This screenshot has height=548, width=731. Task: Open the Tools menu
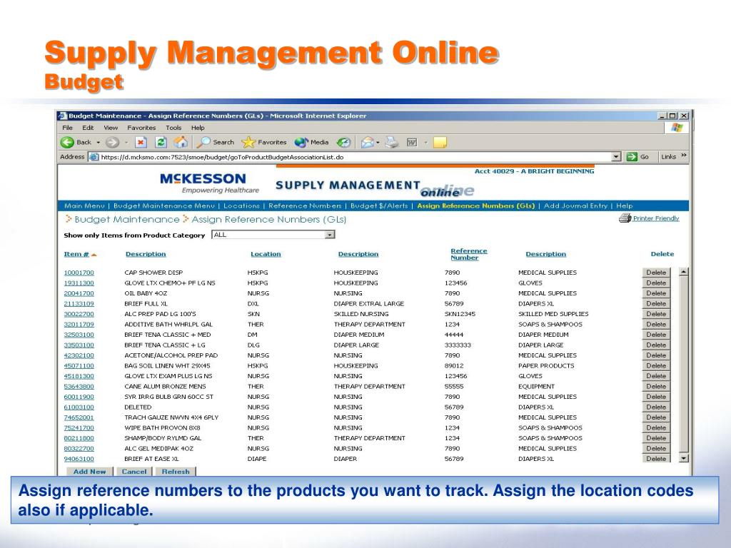tap(173, 128)
